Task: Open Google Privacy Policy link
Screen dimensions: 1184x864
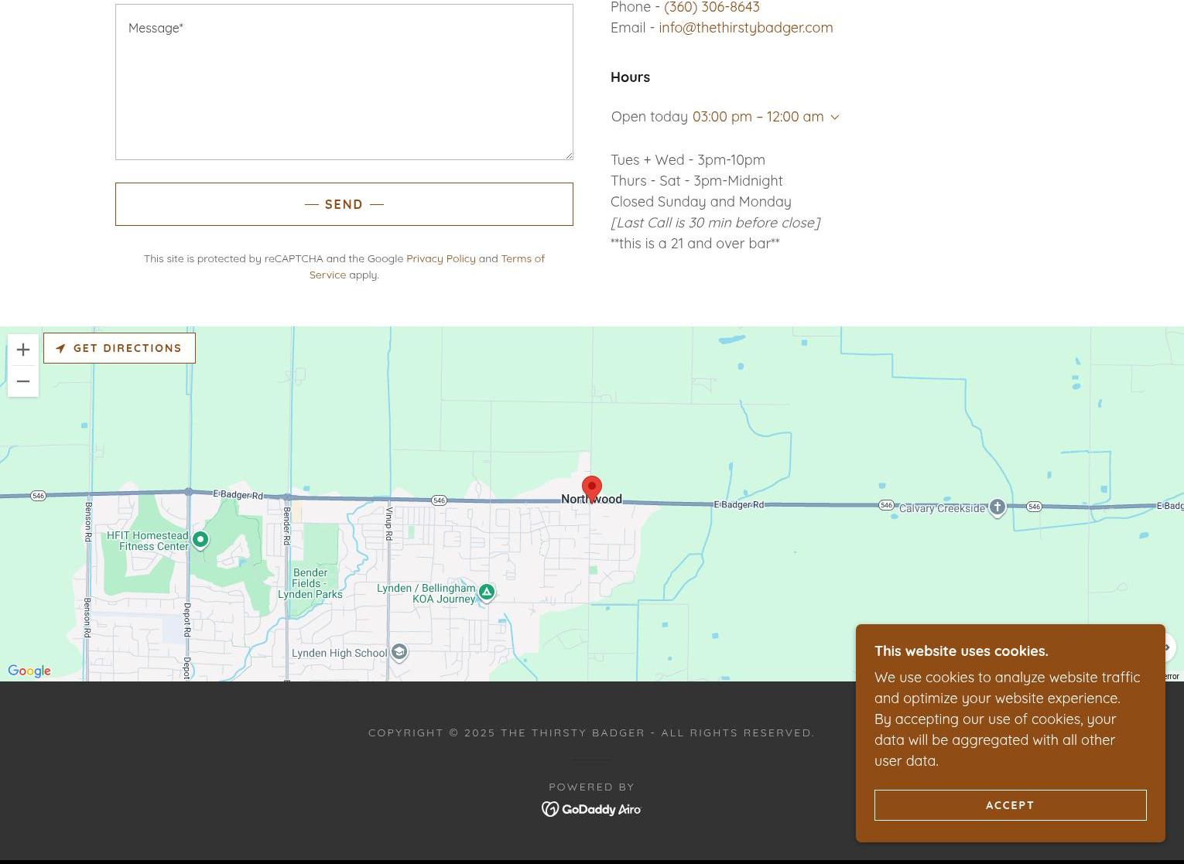Action: pyautogui.click(x=440, y=258)
